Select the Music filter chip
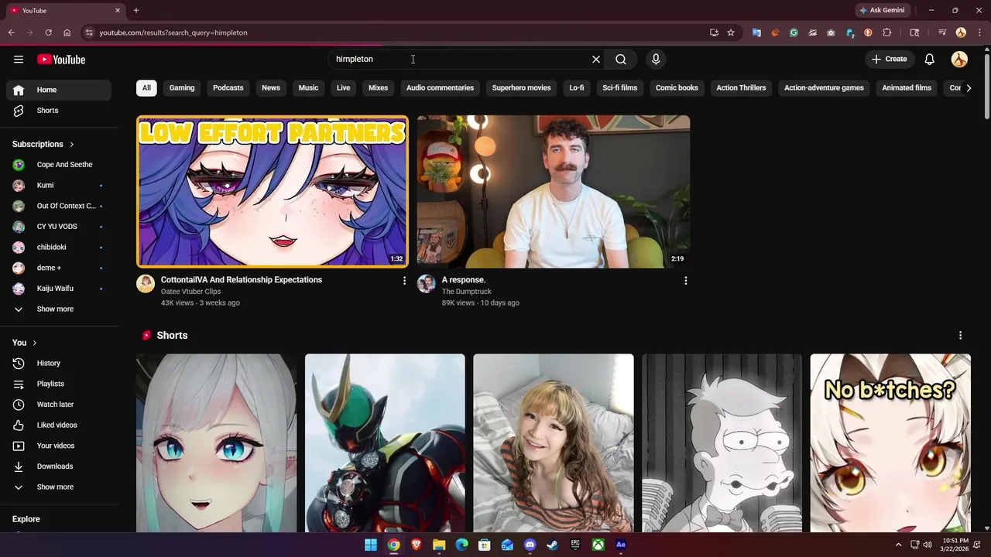991x557 pixels. (x=308, y=87)
